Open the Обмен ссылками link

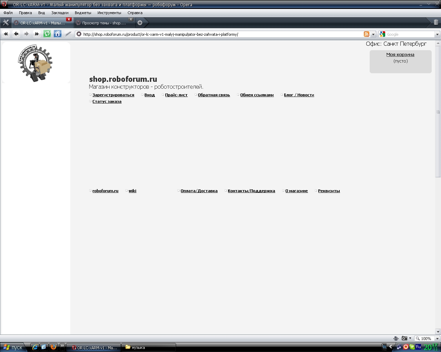coord(257,95)
